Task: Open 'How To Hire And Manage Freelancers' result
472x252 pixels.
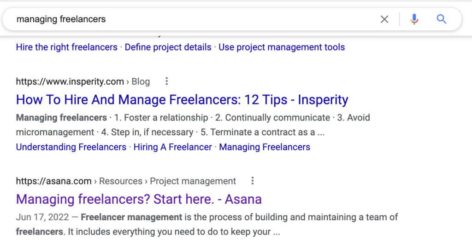Action: pyautogui.click(x=182, y=99)
